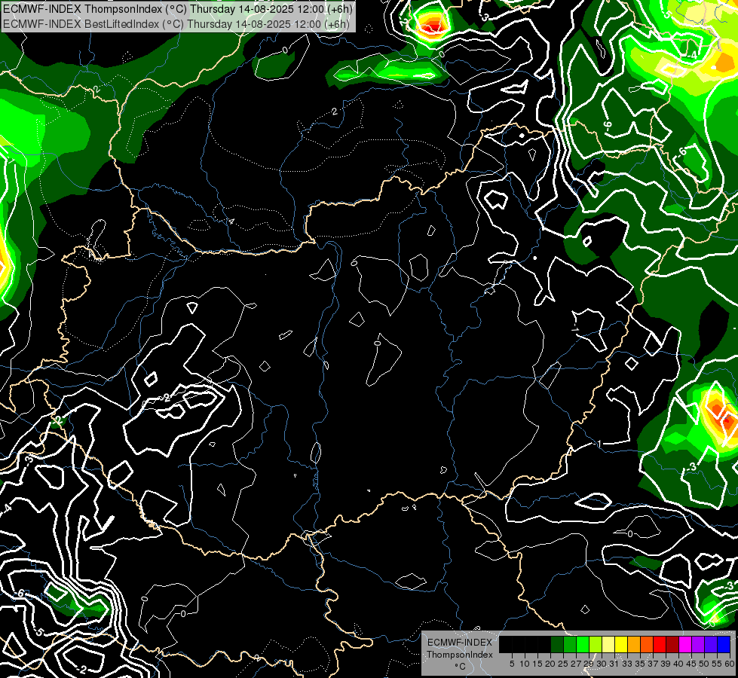Click the legend tick label 40
This screenshot has height=678, width=738.
click(678, 664)
